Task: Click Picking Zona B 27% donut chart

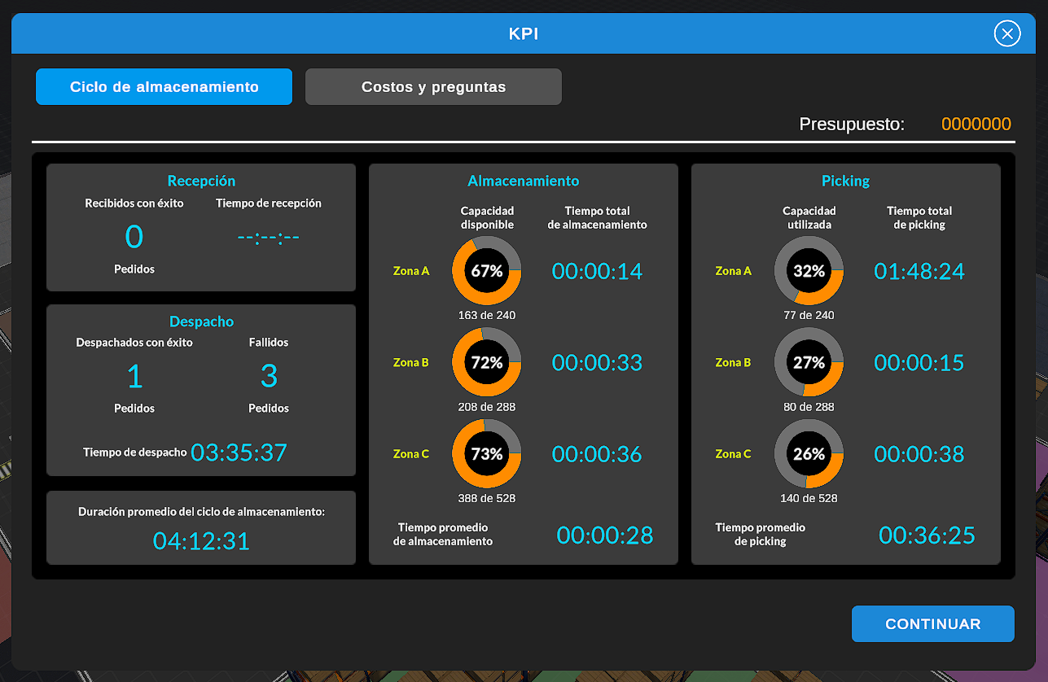Action: click(809, 363)
